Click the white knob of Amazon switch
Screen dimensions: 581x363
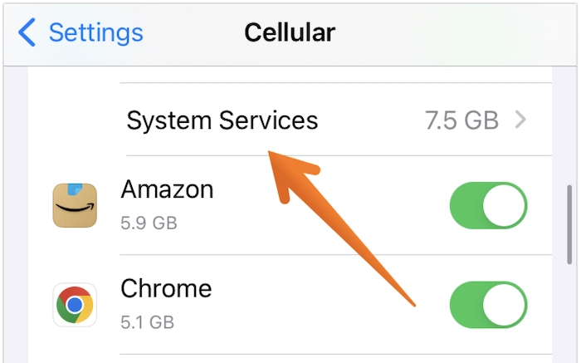504,205
